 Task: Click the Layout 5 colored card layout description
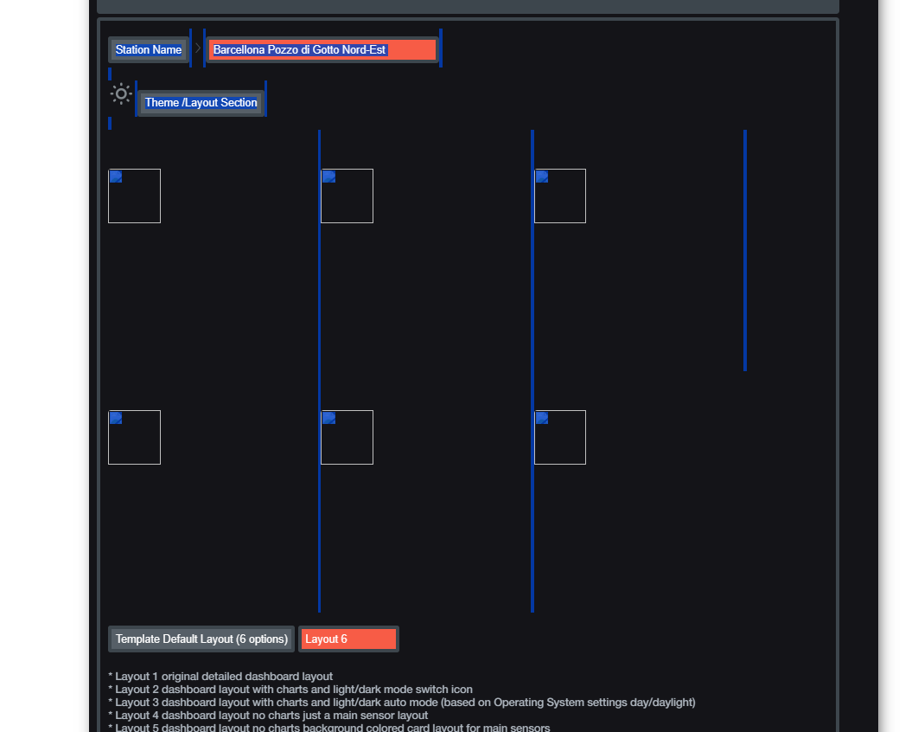click(329, 728)
